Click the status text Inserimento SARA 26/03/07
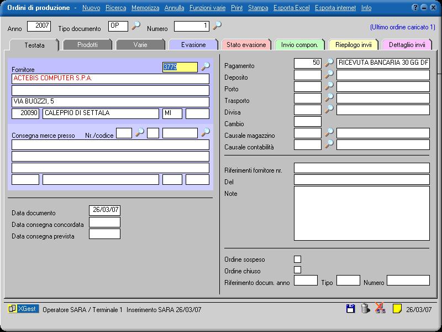The image size is (442, 332). (x=164, y=310)
